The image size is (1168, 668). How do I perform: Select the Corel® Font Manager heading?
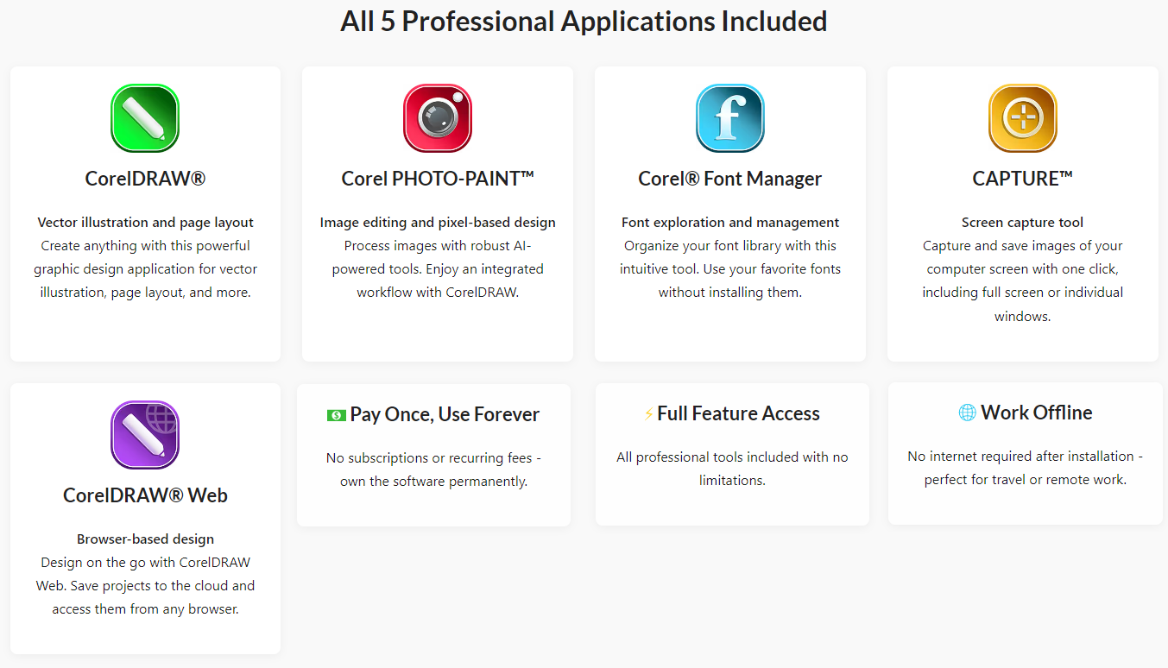730,179
